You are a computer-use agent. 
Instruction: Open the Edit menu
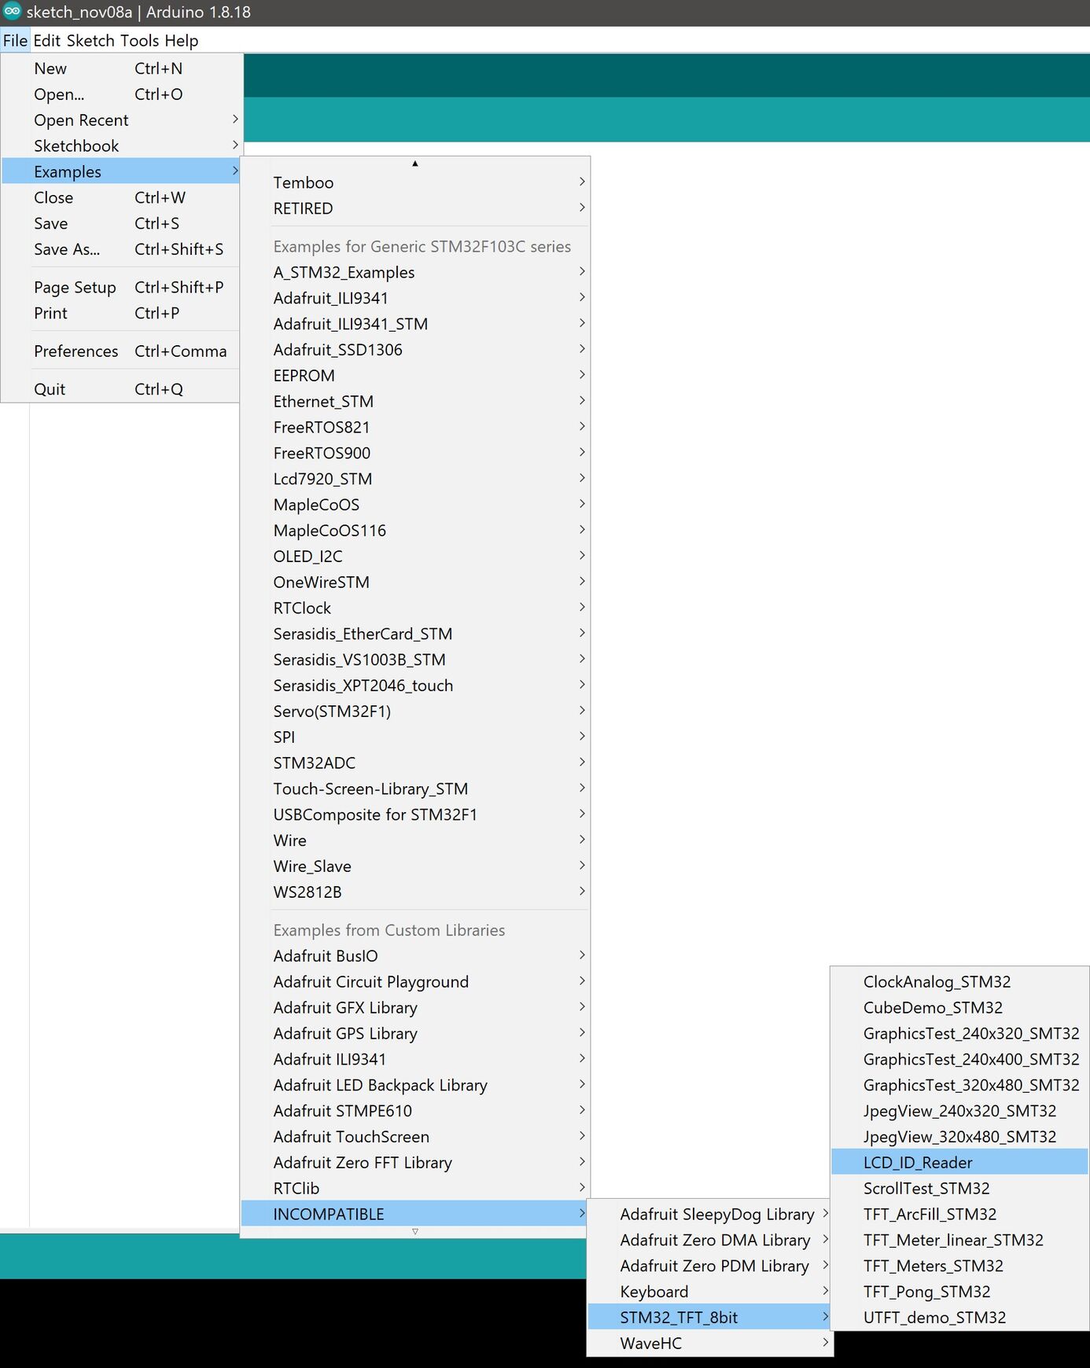pyautogui.click(x=46, y=41)
